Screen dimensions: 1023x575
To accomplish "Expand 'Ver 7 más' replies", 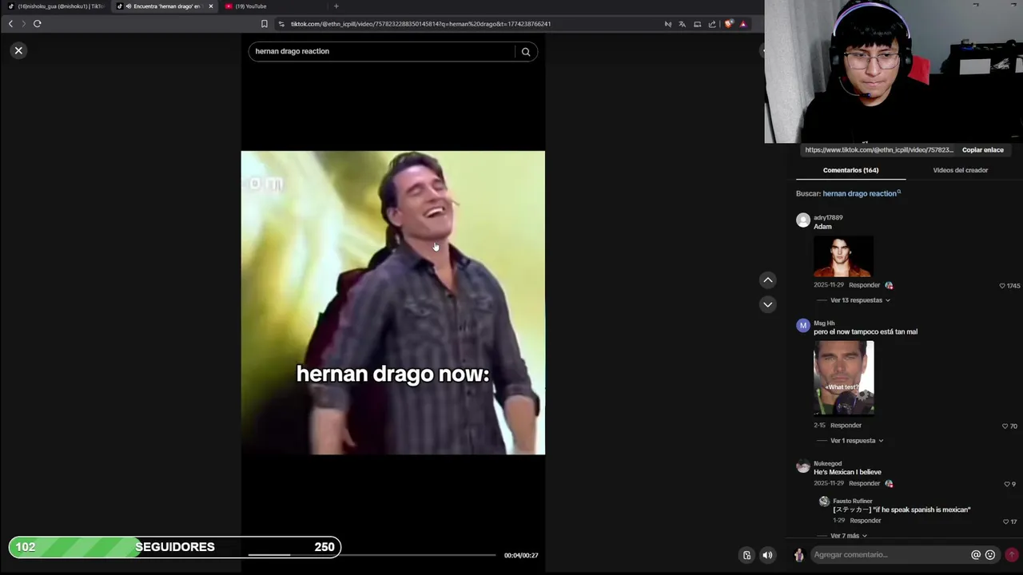I will click(x=849, y=536).
